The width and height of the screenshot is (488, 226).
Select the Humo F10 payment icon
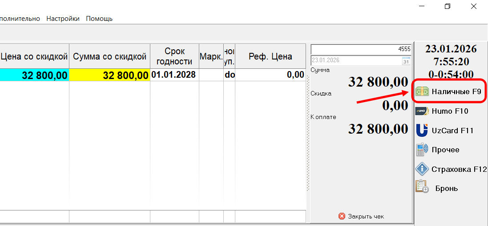point(422,111)
